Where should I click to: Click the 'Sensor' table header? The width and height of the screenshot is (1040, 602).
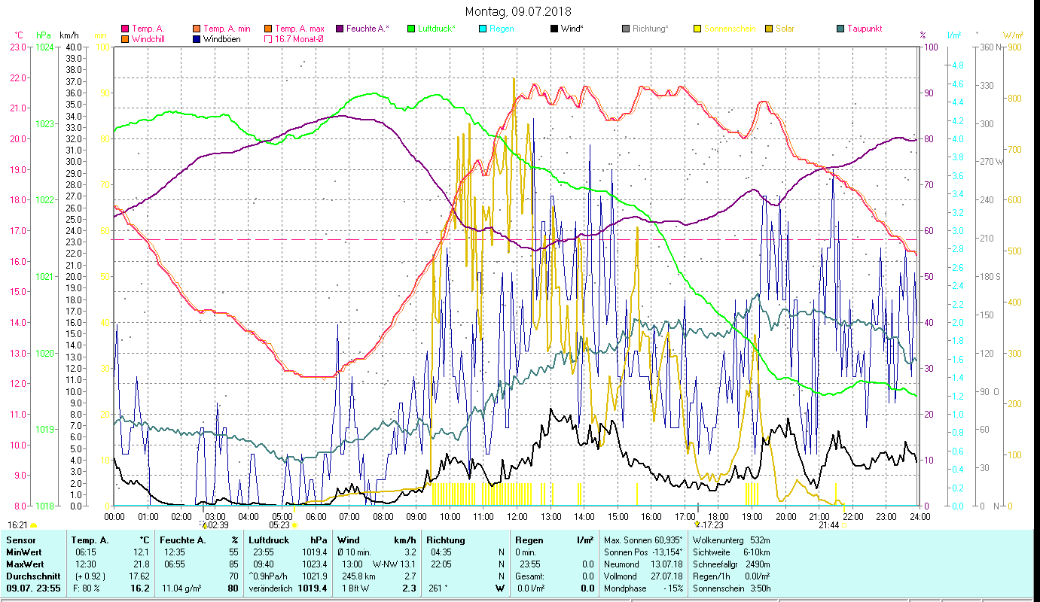pos(21,540)
